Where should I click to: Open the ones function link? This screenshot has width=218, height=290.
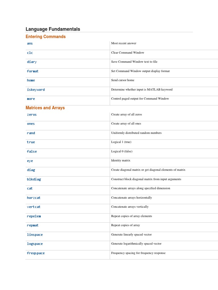(x=31, y=124)
